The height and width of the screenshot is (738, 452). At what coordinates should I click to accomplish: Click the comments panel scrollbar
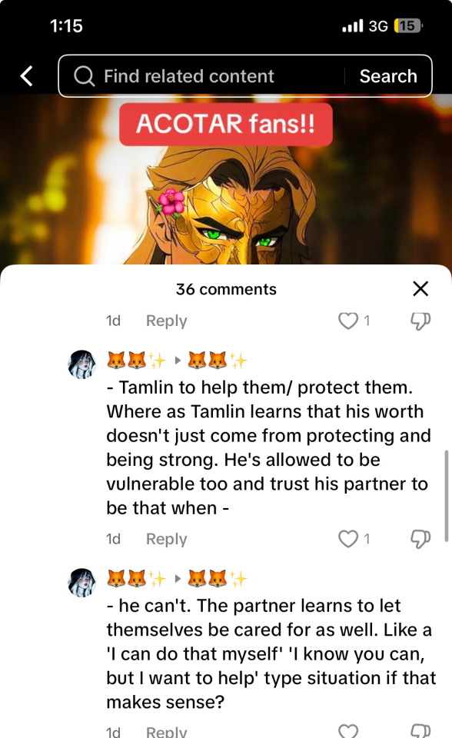pyautogui.click(x=447, y=496)
